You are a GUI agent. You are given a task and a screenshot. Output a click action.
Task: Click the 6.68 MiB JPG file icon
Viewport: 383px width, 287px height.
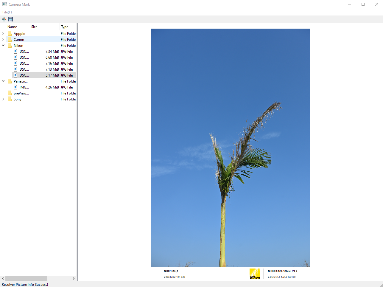click(15, 57)
